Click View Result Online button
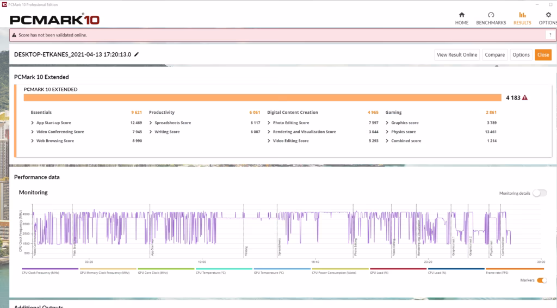557x308 pixels. click(457, 55)
